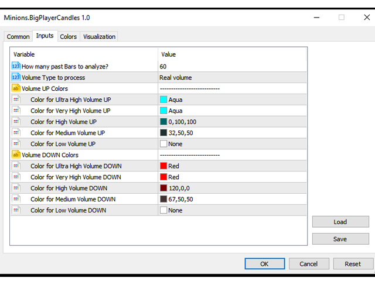Click color-type icon for High Volume DOWN
The image size is (375, 281).
pyautogui.click(x=16, y=188)
